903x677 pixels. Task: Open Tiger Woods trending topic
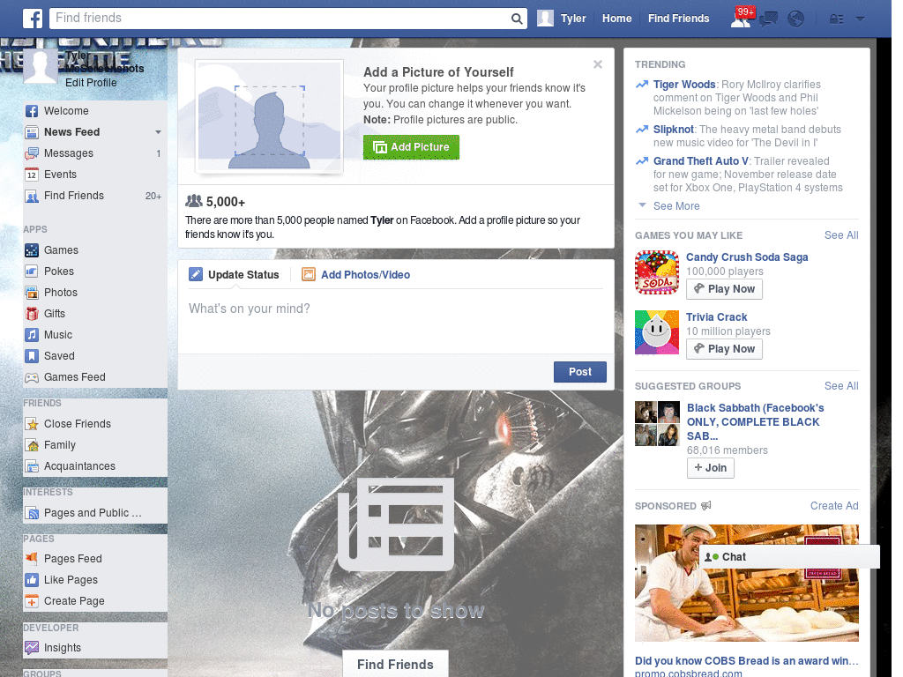(x=684, y=85)
